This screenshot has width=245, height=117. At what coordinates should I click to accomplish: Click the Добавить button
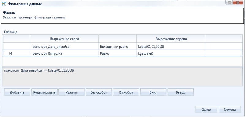pyautogui.click(x=17, y=92)
